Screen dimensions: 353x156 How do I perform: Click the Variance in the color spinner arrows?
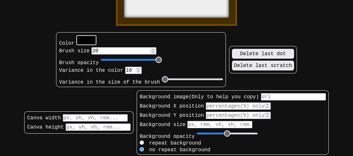point(138,70)
